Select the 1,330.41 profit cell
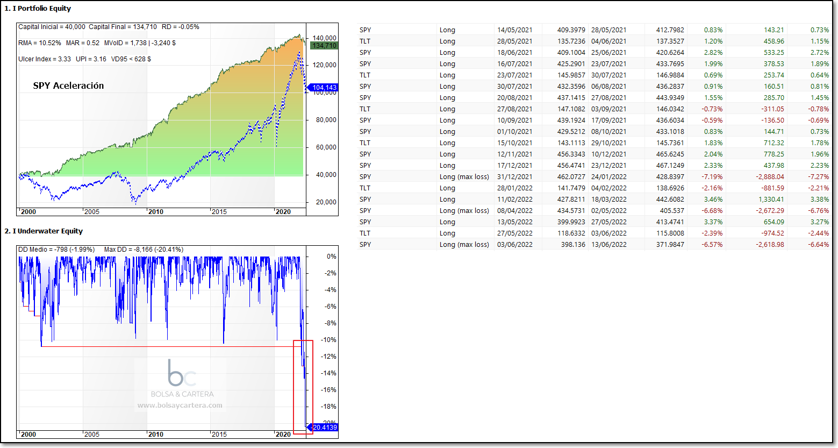 771,200
